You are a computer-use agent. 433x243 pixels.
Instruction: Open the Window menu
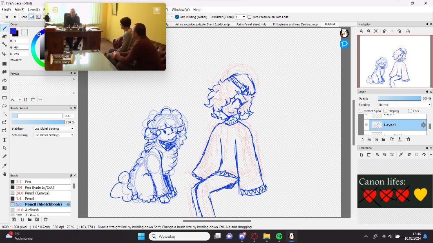pos(181,9)
